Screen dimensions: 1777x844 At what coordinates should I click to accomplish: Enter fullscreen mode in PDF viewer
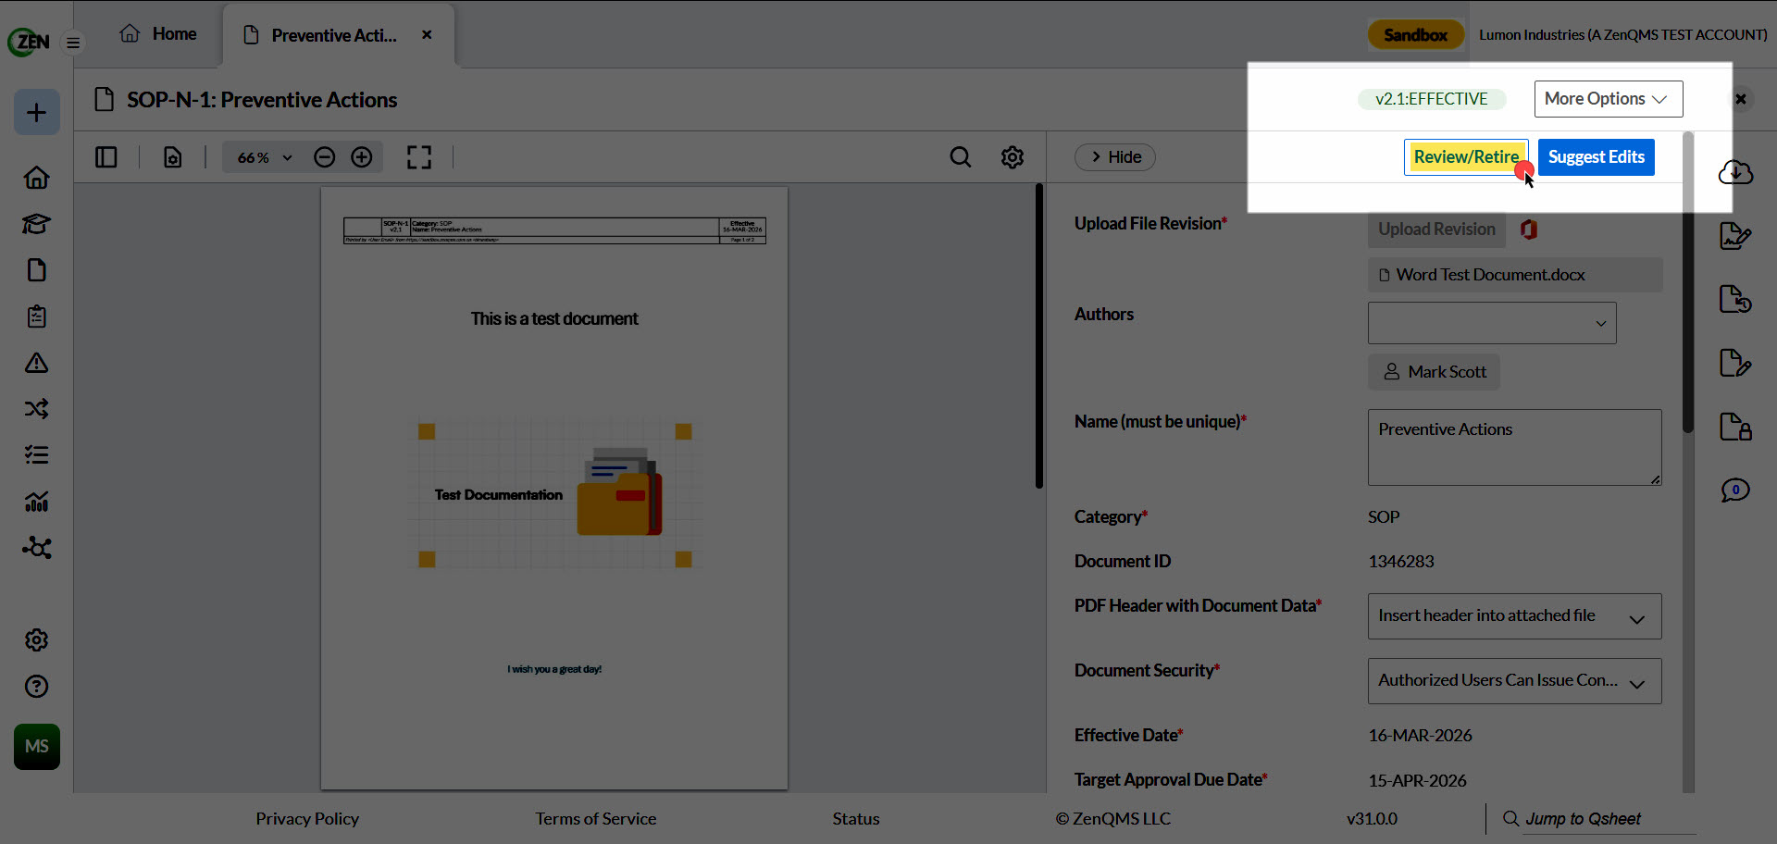pyautogui.click(x=419, y=157)
